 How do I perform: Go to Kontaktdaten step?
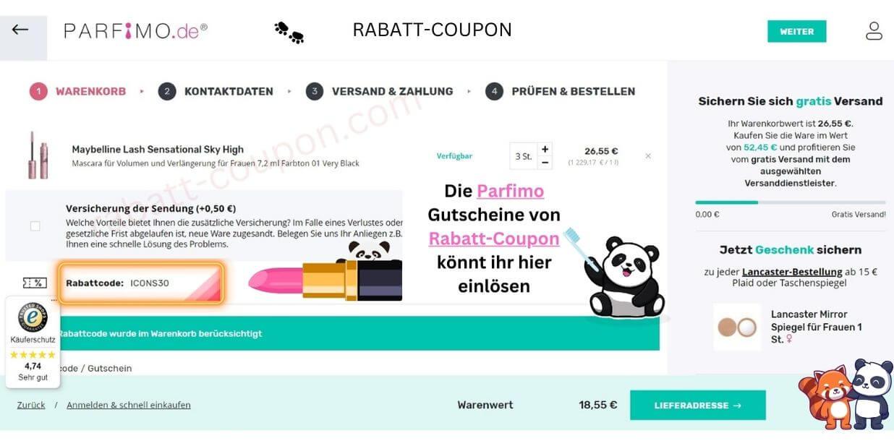[x=216, y=92]
